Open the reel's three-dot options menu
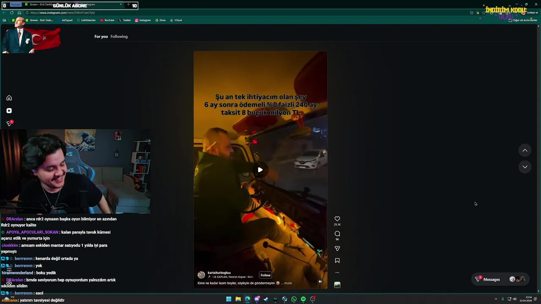Screen dimensions: 541x304 click(x=337, y=272)
